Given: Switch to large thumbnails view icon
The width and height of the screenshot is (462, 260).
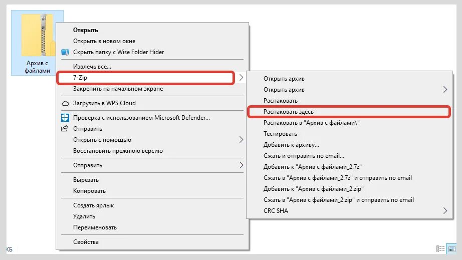Looking at the screenshot, I should pos(451,249).
